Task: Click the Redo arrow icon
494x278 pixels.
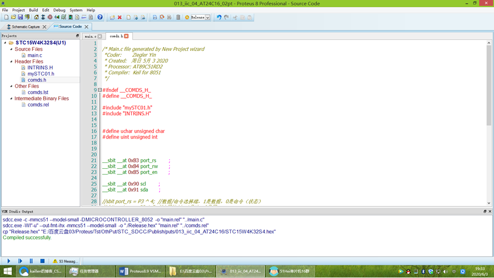Action: click(226, 18)
